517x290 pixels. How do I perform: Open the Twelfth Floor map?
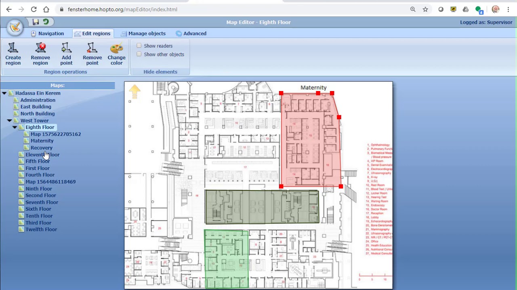coord(41,230)
